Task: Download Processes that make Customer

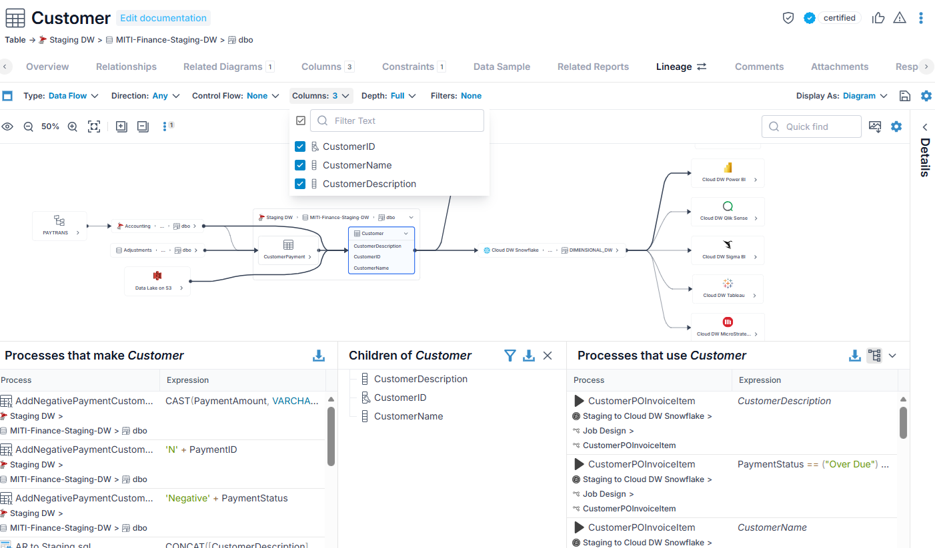Action: 319,356
